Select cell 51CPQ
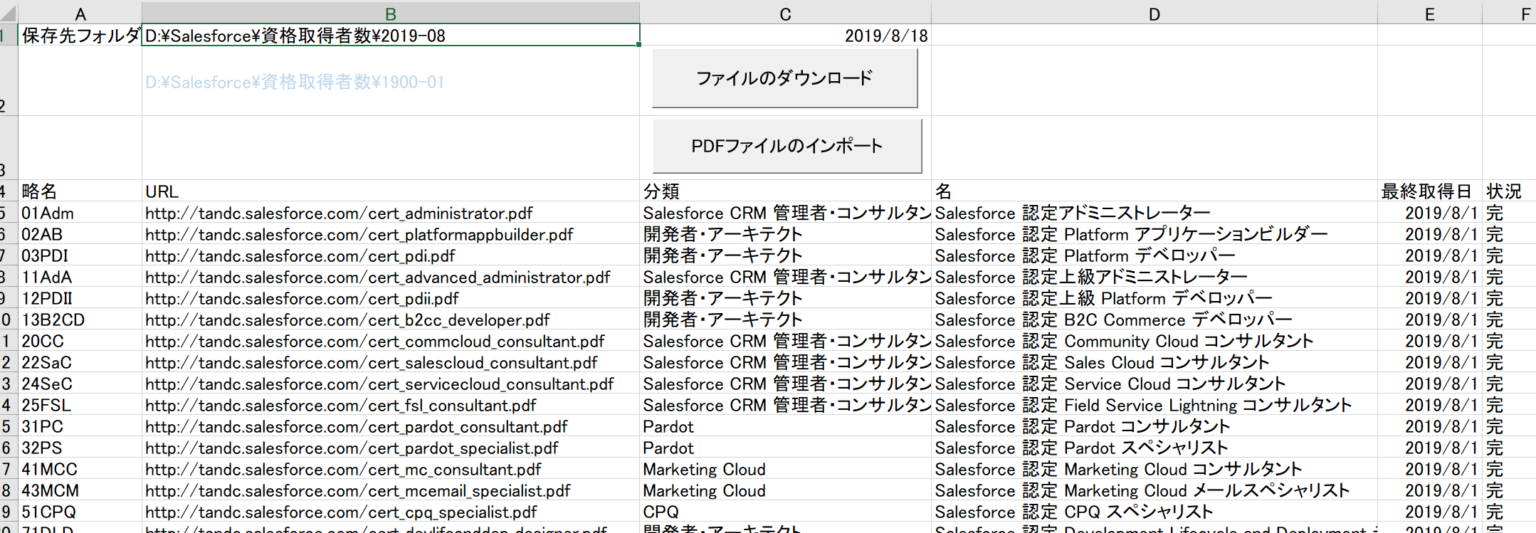 80,511
